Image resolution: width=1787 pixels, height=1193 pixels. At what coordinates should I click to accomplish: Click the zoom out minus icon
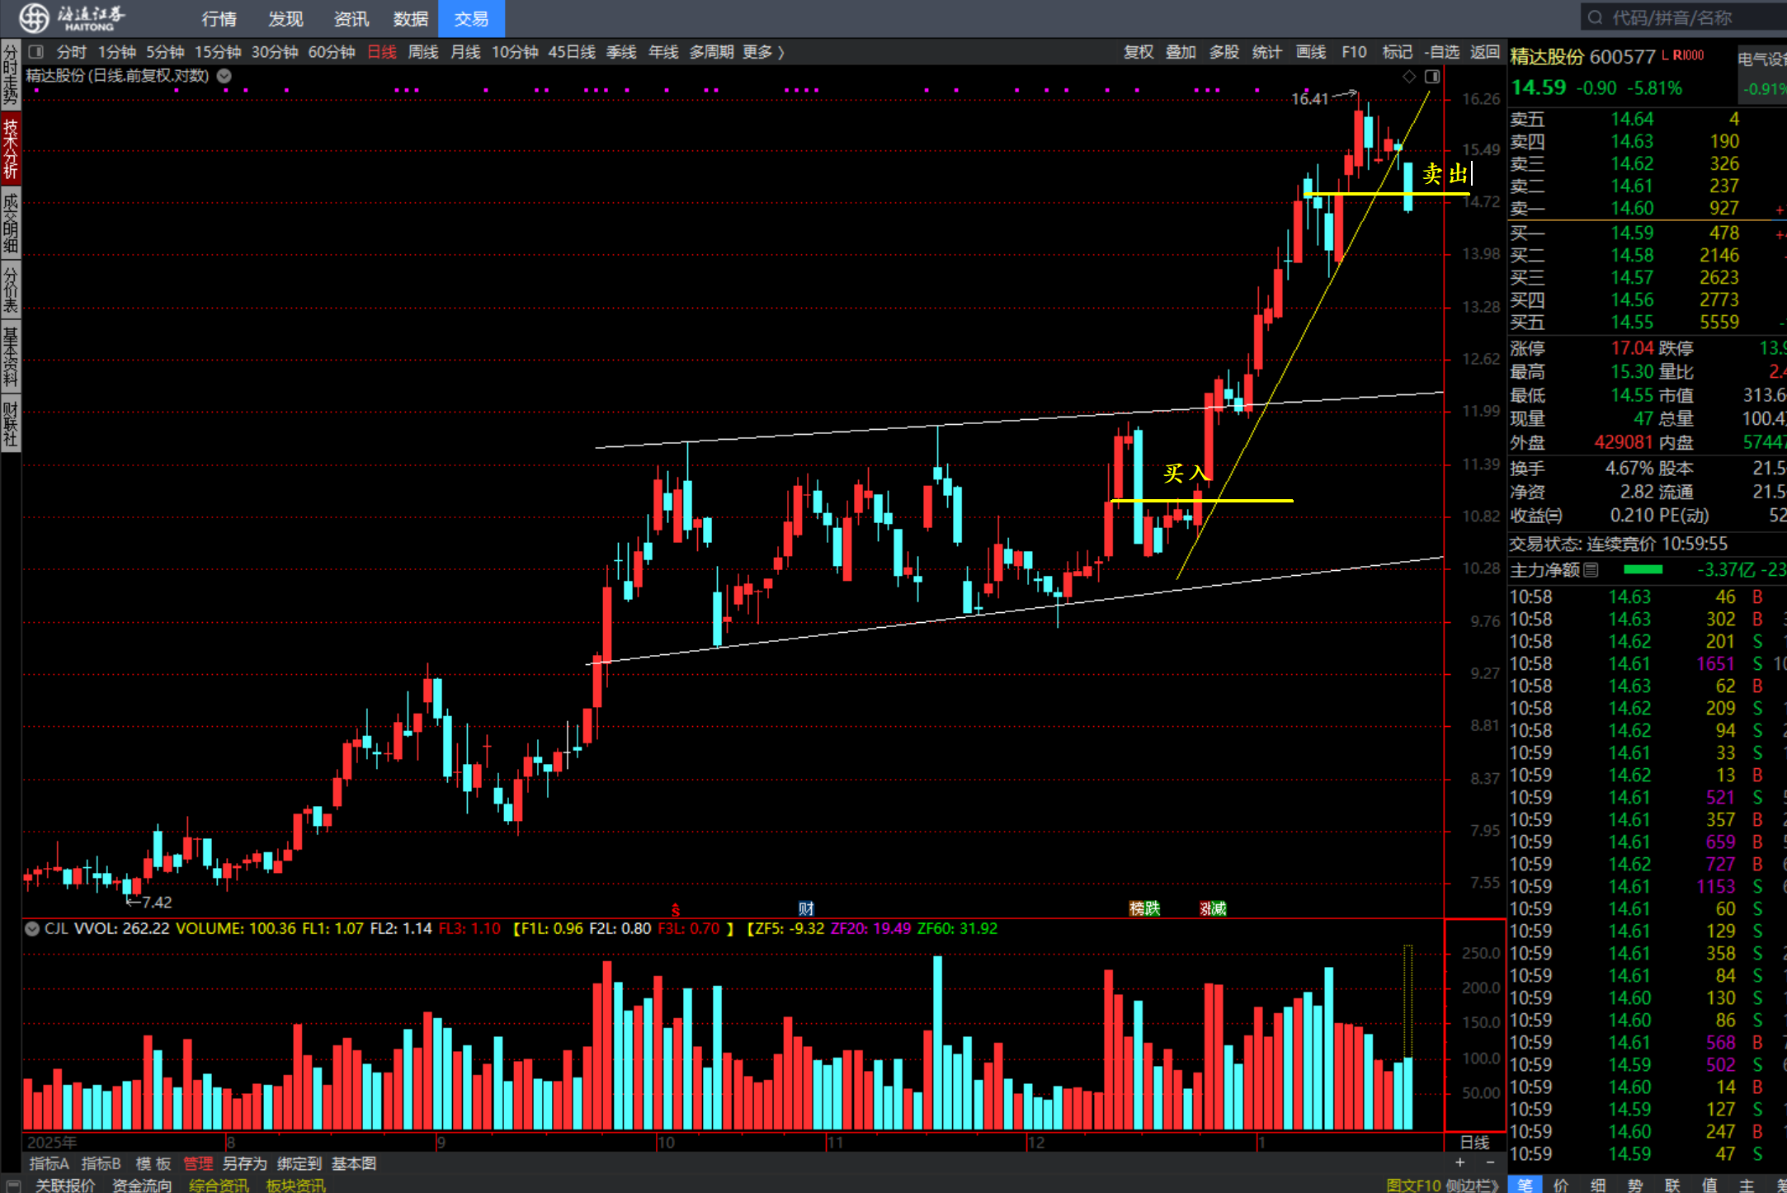[x=1490, y=1162]
